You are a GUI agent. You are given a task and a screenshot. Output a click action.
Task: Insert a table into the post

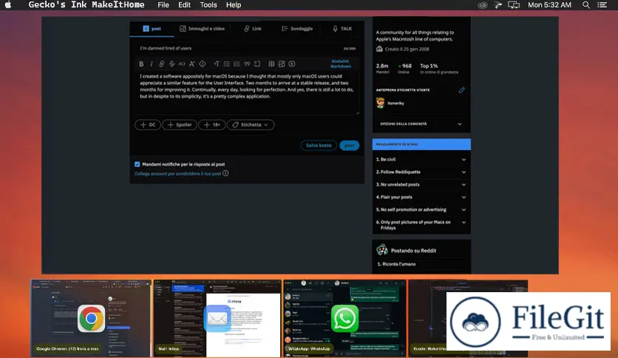(x=271, y=64)
